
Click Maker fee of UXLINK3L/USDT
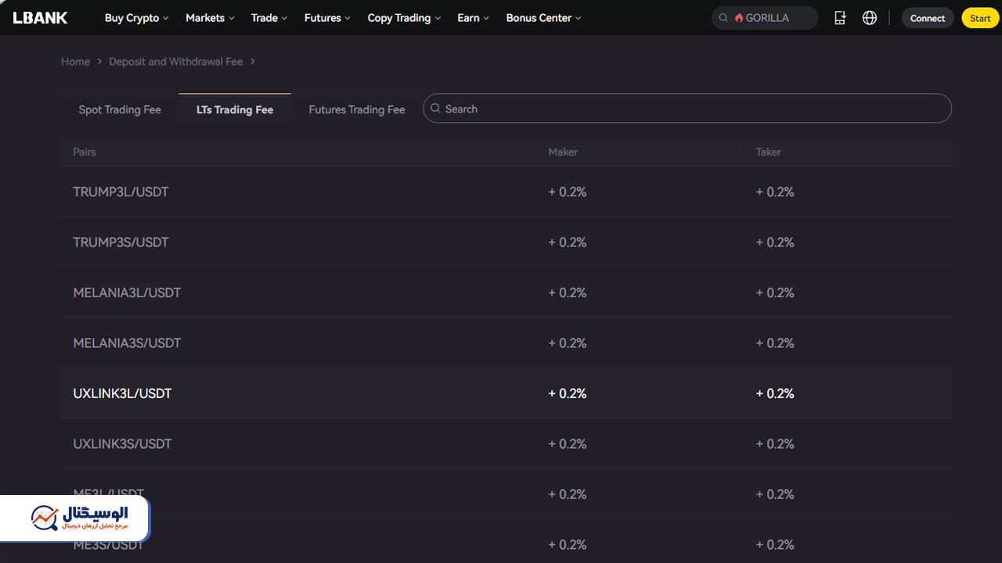[568, 393]
